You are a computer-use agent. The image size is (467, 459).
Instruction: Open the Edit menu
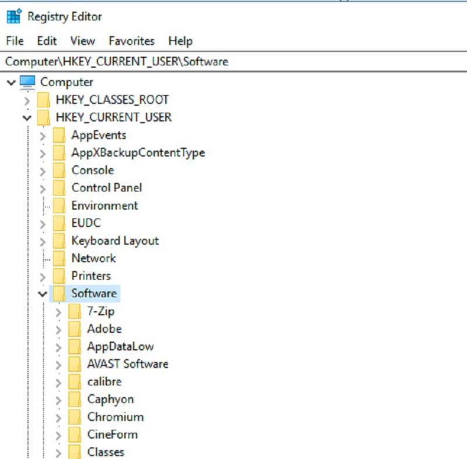(47, 41)
